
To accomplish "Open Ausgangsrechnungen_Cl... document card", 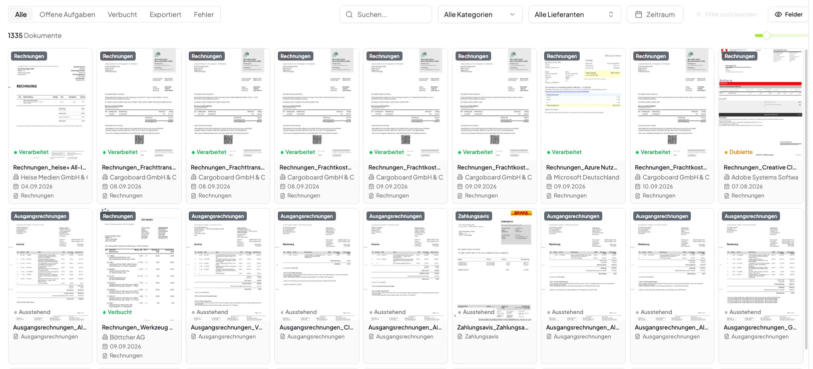I will click(x=316, y=285).
